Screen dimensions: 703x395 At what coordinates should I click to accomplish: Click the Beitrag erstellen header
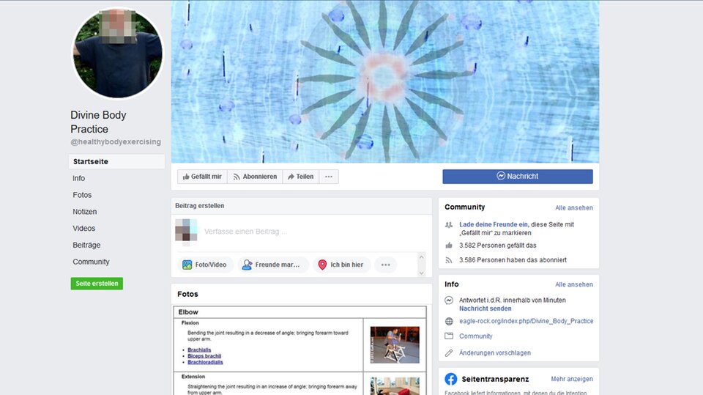(x=199, y=206)
